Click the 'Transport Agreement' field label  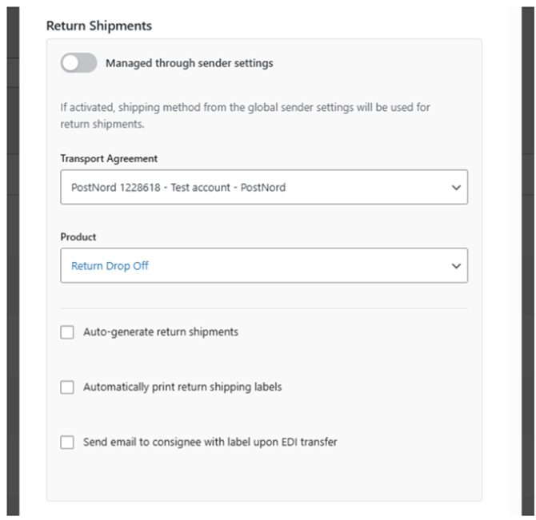coord(109,159)
